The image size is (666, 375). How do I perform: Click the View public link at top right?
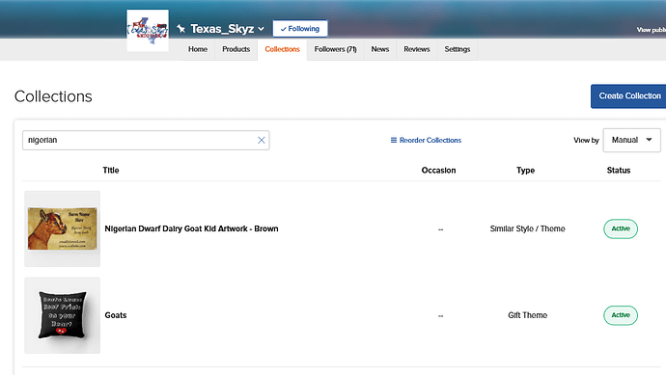[652, 30]
